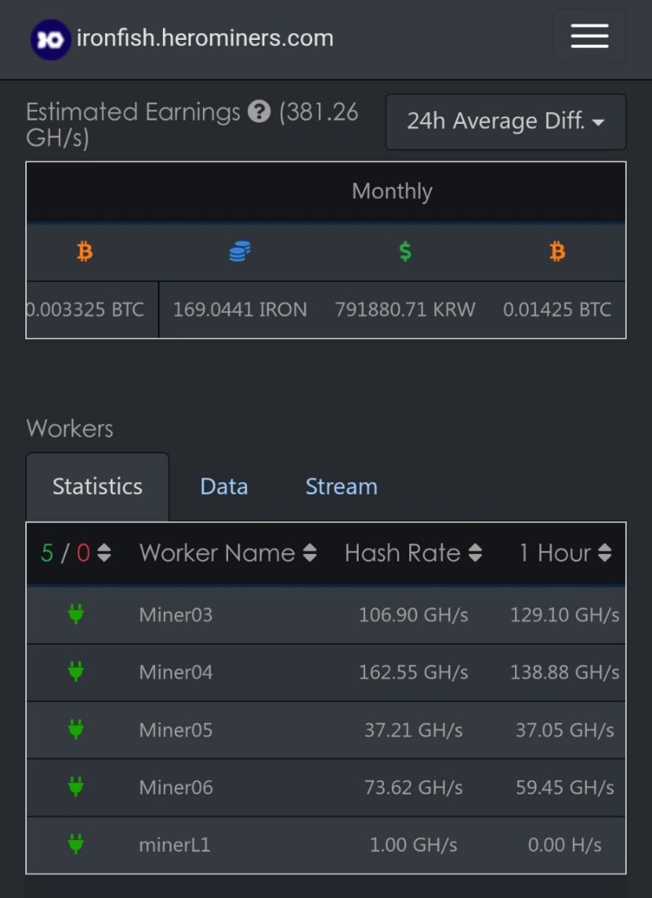Image resolution: width=652 pixels, height=898 pixels.
Task: Click the green plug icon beside minerL1
Action: [x=76, y=845]
